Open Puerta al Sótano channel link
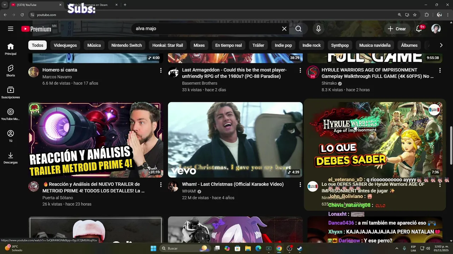This screenshot has height=254, width=453. (x=58, y=198)
